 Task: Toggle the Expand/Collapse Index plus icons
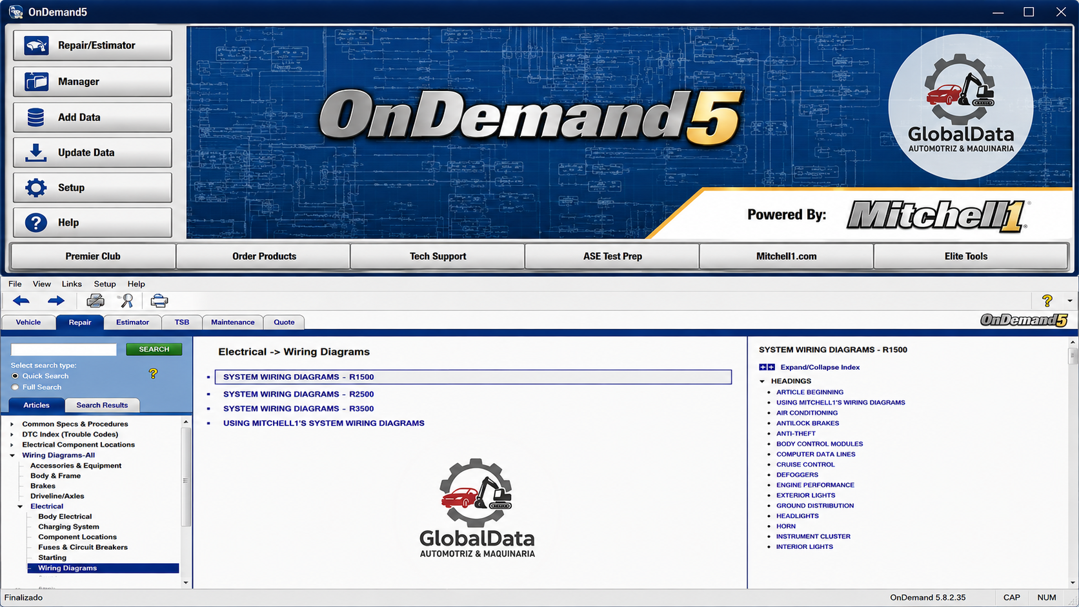coord(767,367)
